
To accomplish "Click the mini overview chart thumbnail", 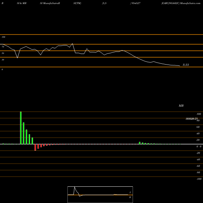I will [x=100, y=194].
